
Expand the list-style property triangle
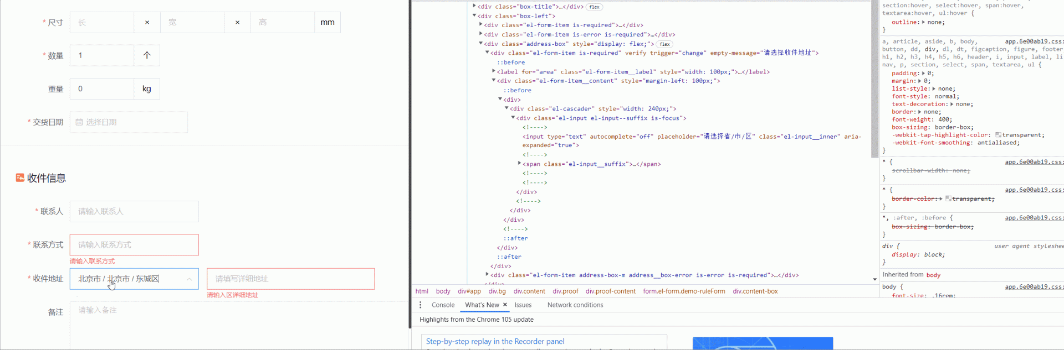(x=934, y=88)
